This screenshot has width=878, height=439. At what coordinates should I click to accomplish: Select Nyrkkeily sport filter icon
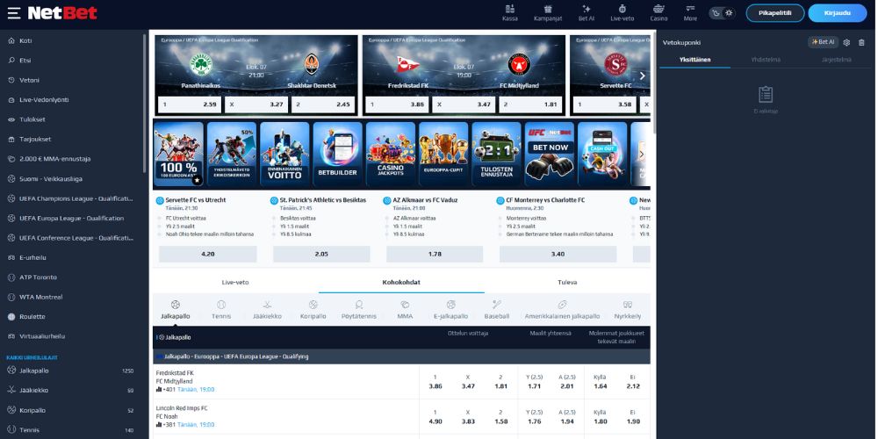[x=627, y=310]
